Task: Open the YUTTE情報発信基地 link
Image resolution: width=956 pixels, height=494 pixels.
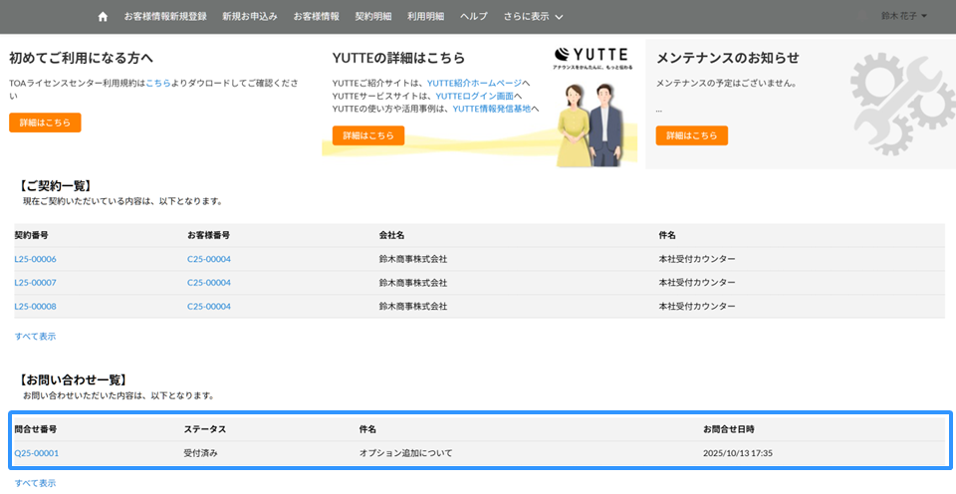Action: coord(491,109)
